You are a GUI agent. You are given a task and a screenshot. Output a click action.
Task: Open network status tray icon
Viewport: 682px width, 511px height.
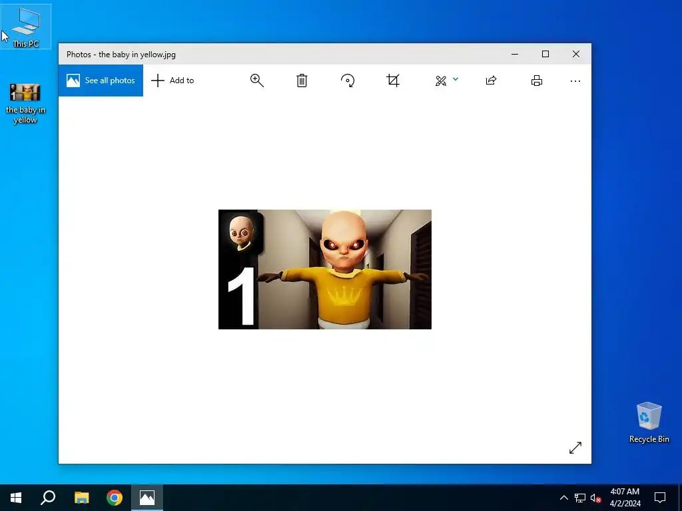[580, 498]
